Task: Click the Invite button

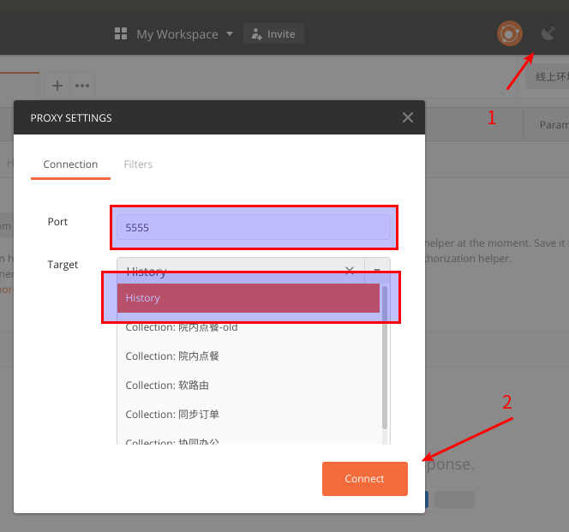Action: tap(273, 34)
